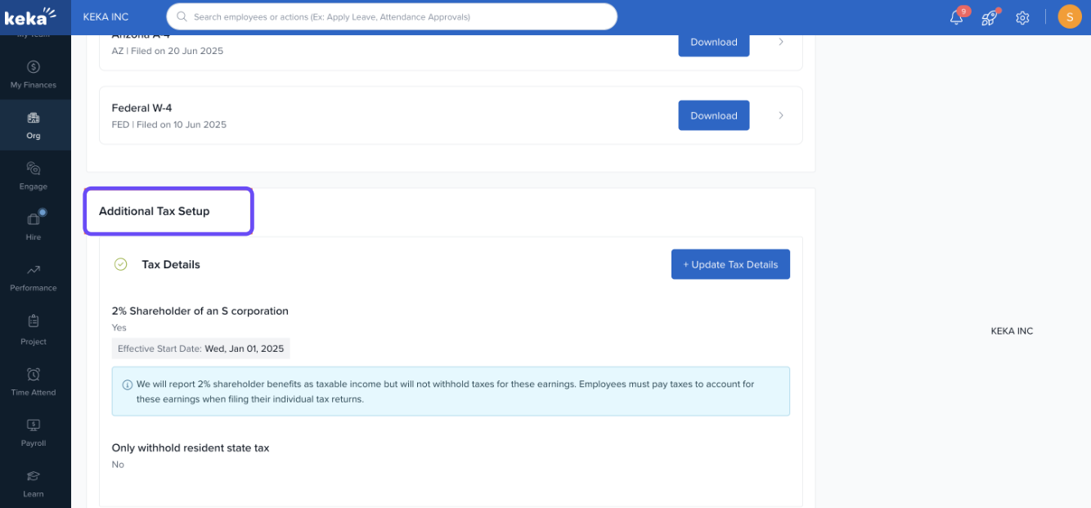This screenshot has width=1091, height=508.
Task: Download the Arizona A-4 form
Action: (713, 43)
